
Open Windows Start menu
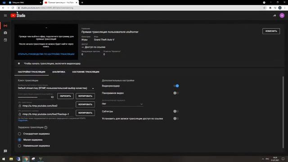[x=4, y=159]
